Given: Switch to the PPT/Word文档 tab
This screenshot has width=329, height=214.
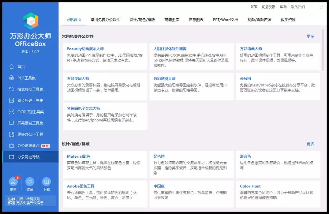Looking at the screenshot, I should [225, 20].
